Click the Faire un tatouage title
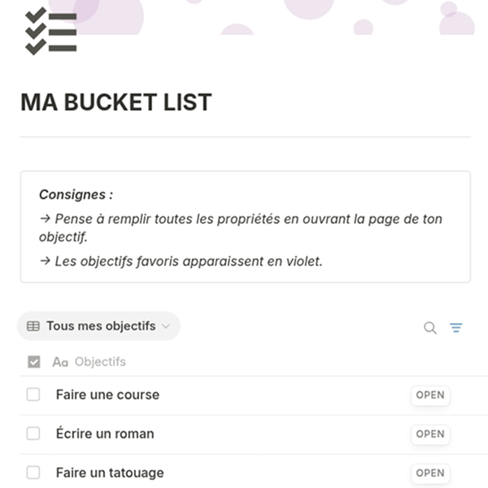 pos(110,473)
